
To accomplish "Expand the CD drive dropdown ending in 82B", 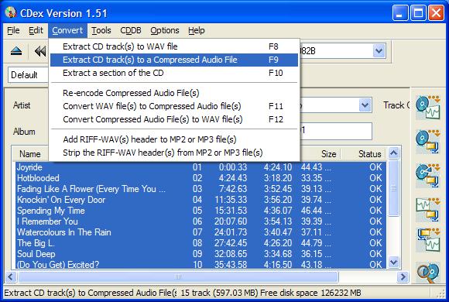I will click(379, 51).
